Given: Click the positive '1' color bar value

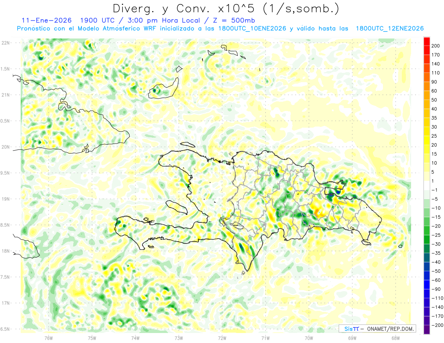Looking at the screenshot, I should pos(433,181).
